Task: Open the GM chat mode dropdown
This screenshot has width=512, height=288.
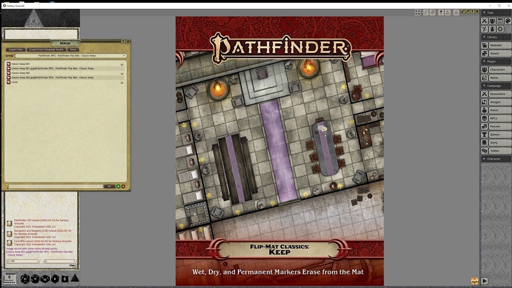Action: 23,261
